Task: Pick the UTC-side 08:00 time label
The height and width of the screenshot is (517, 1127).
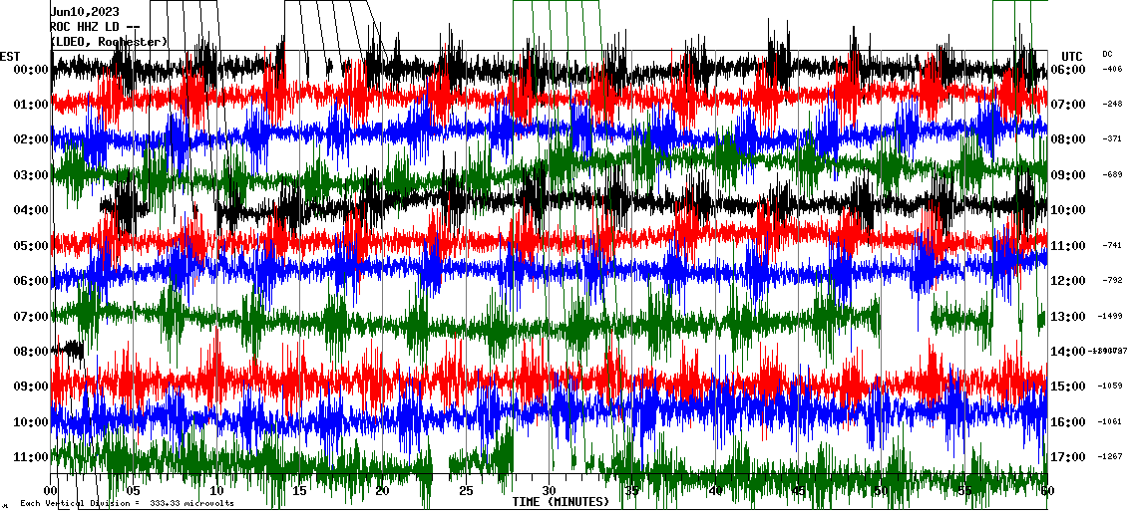Action: [x=1068, y=140]
